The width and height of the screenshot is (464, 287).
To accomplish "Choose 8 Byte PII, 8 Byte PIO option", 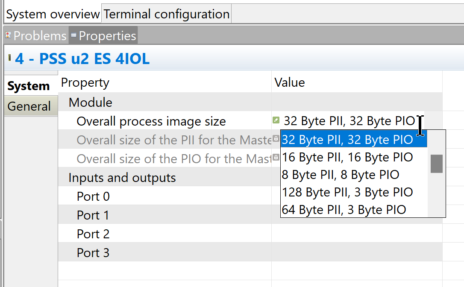I will (354, 175).
